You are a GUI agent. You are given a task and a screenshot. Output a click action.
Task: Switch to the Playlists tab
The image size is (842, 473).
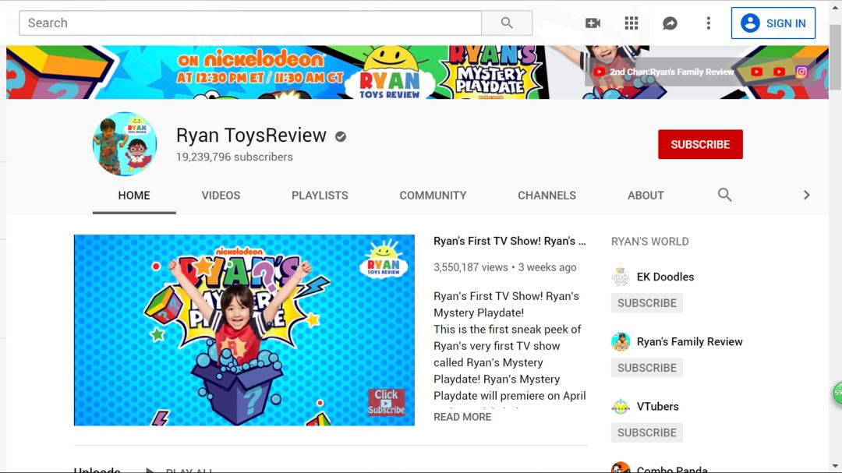[320, 196]
